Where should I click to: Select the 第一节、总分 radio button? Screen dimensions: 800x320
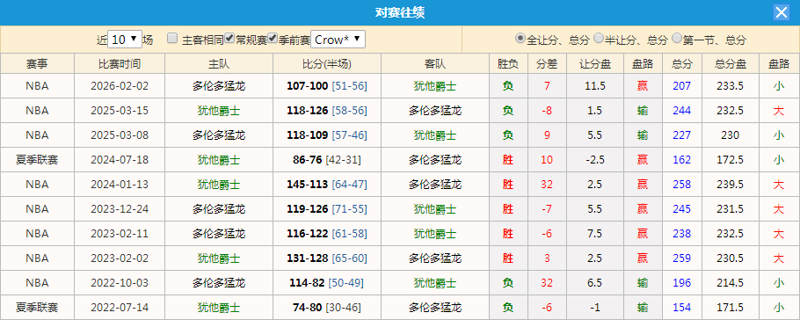(x=677, y=38)
